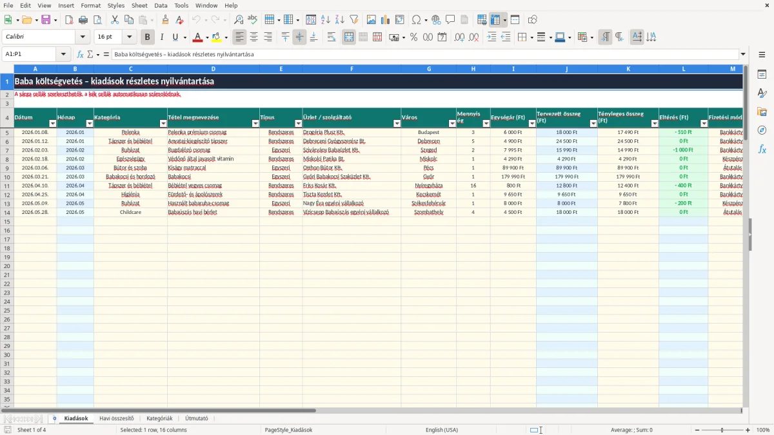Switch to Kategóriák sheet tab
Viewport: 774px width, 435px height.
(159, 418)
